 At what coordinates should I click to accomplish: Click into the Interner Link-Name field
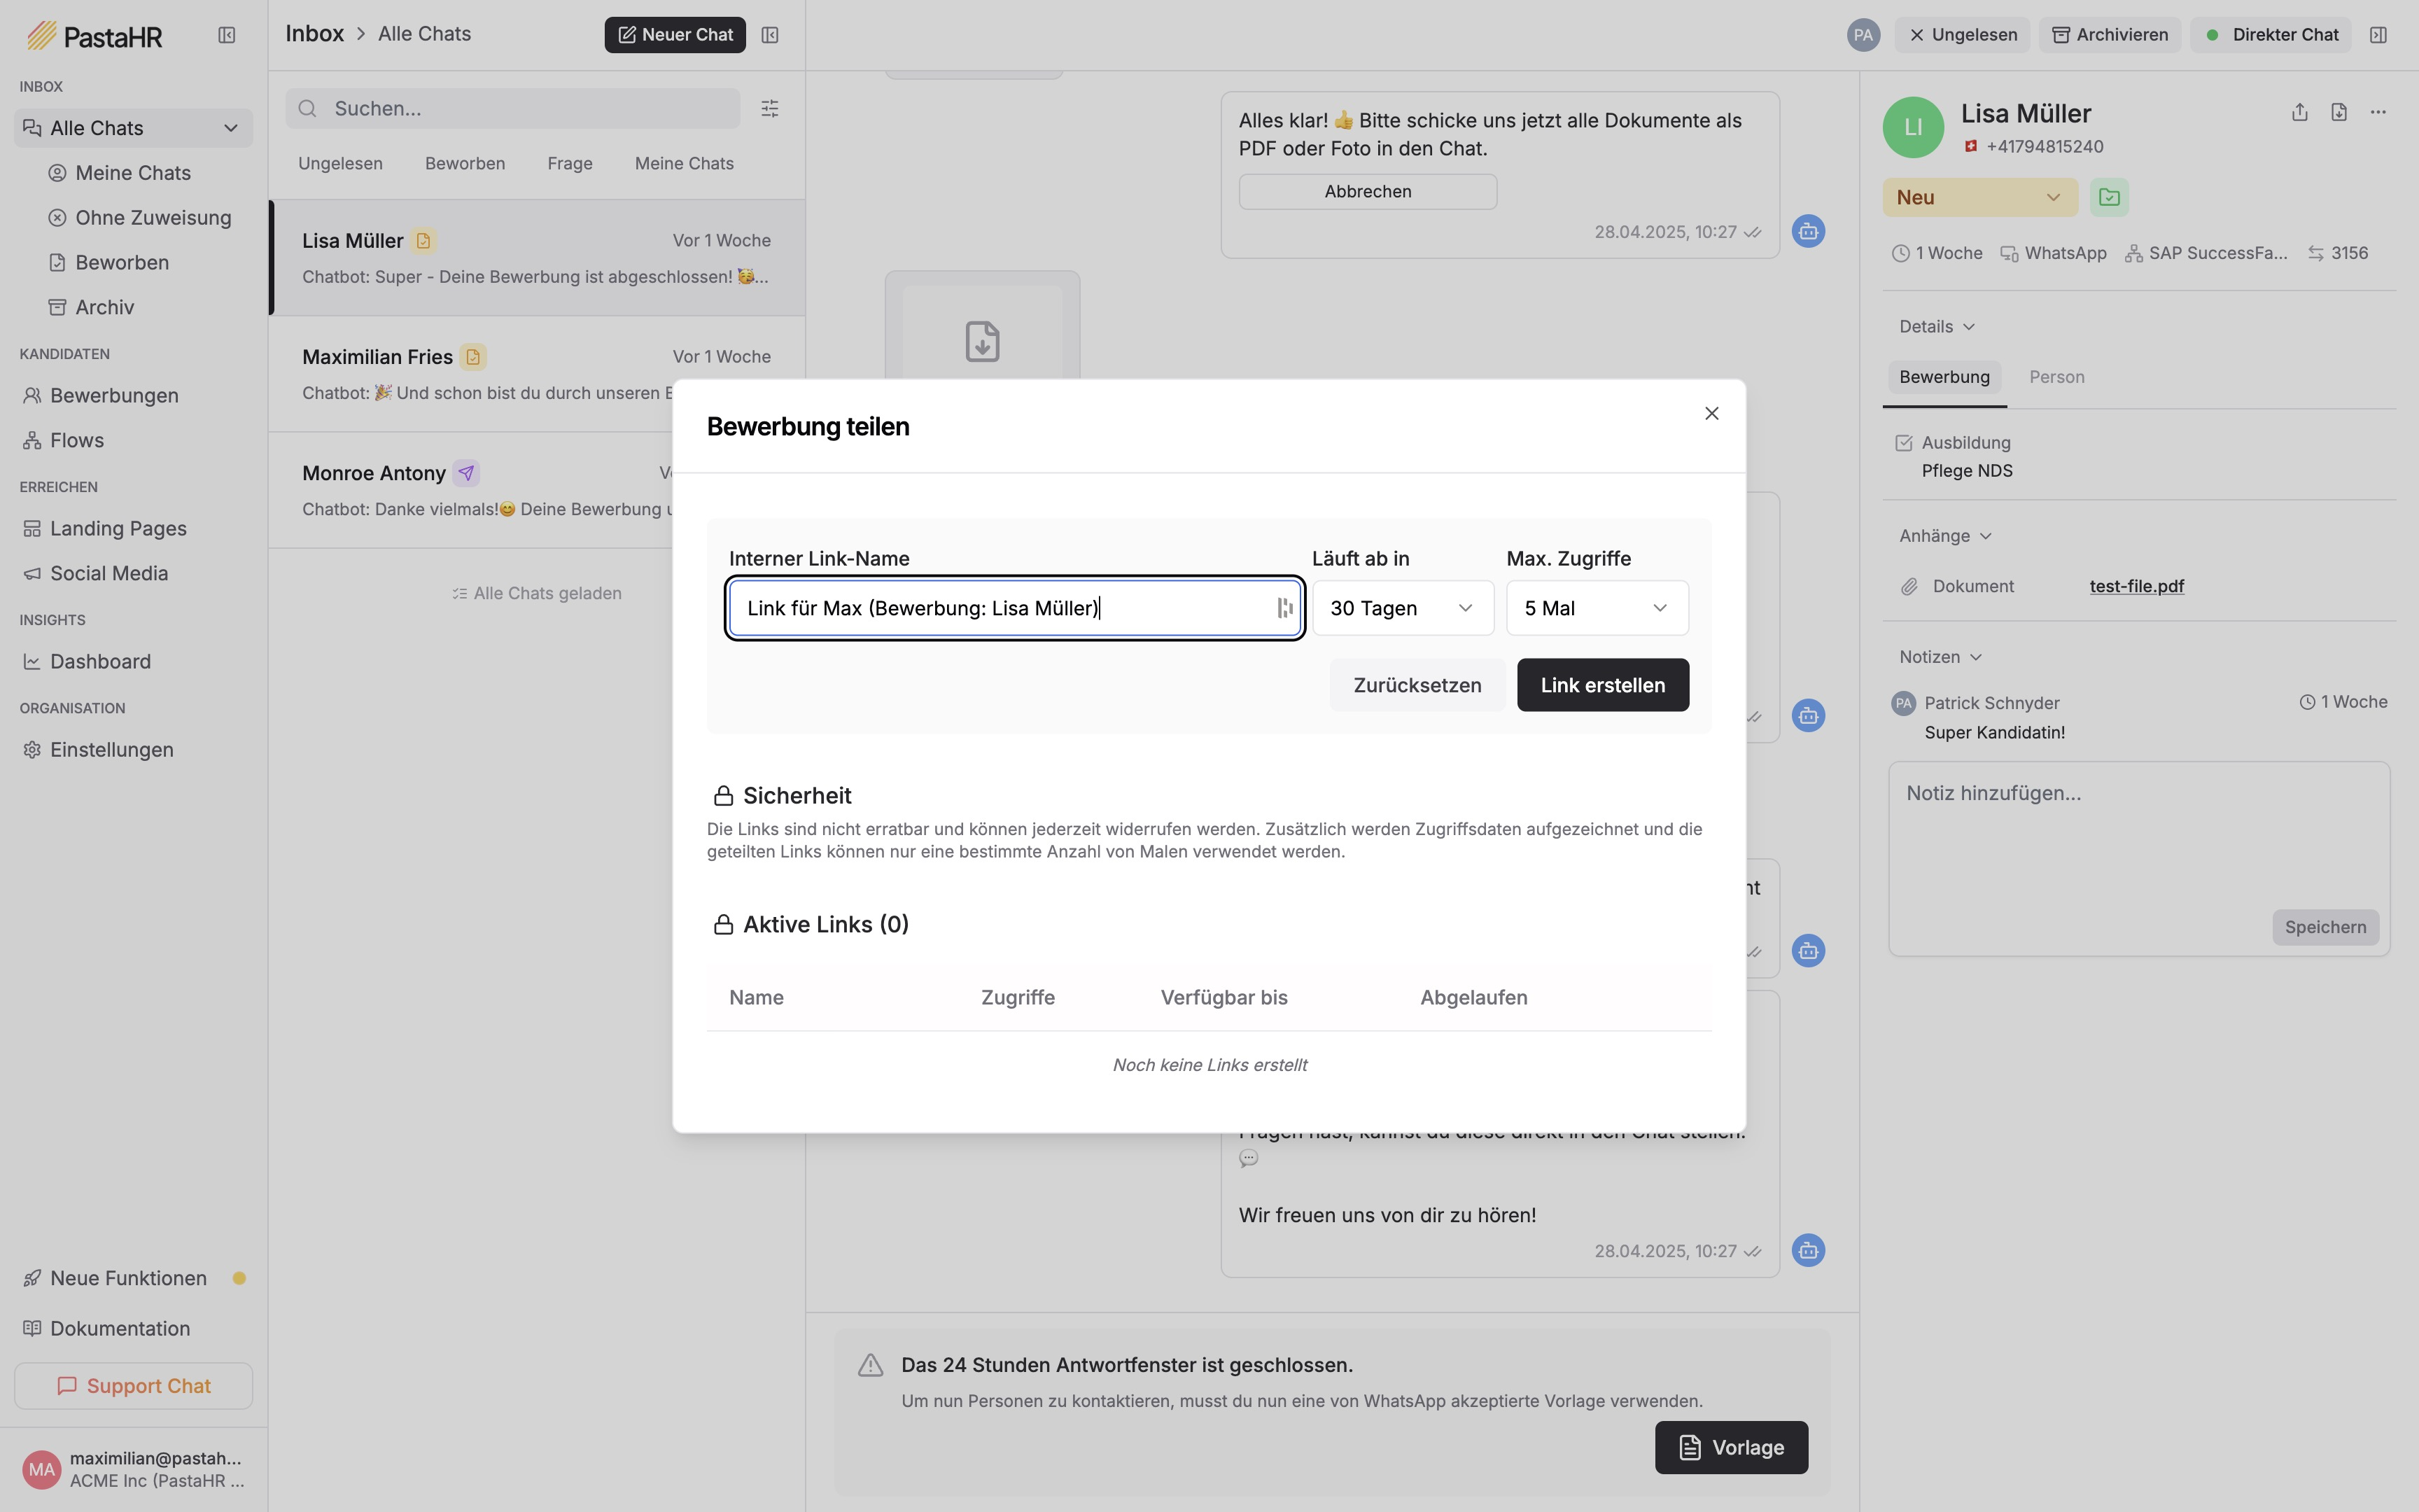pyautogui.click(x=1000, y=608)
